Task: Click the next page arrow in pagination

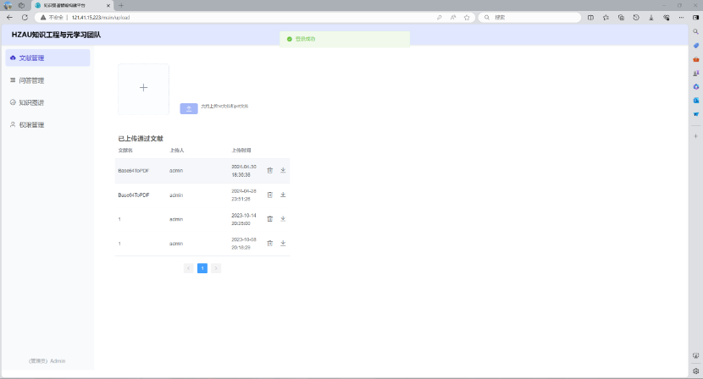Action: (x=216, y=268)
